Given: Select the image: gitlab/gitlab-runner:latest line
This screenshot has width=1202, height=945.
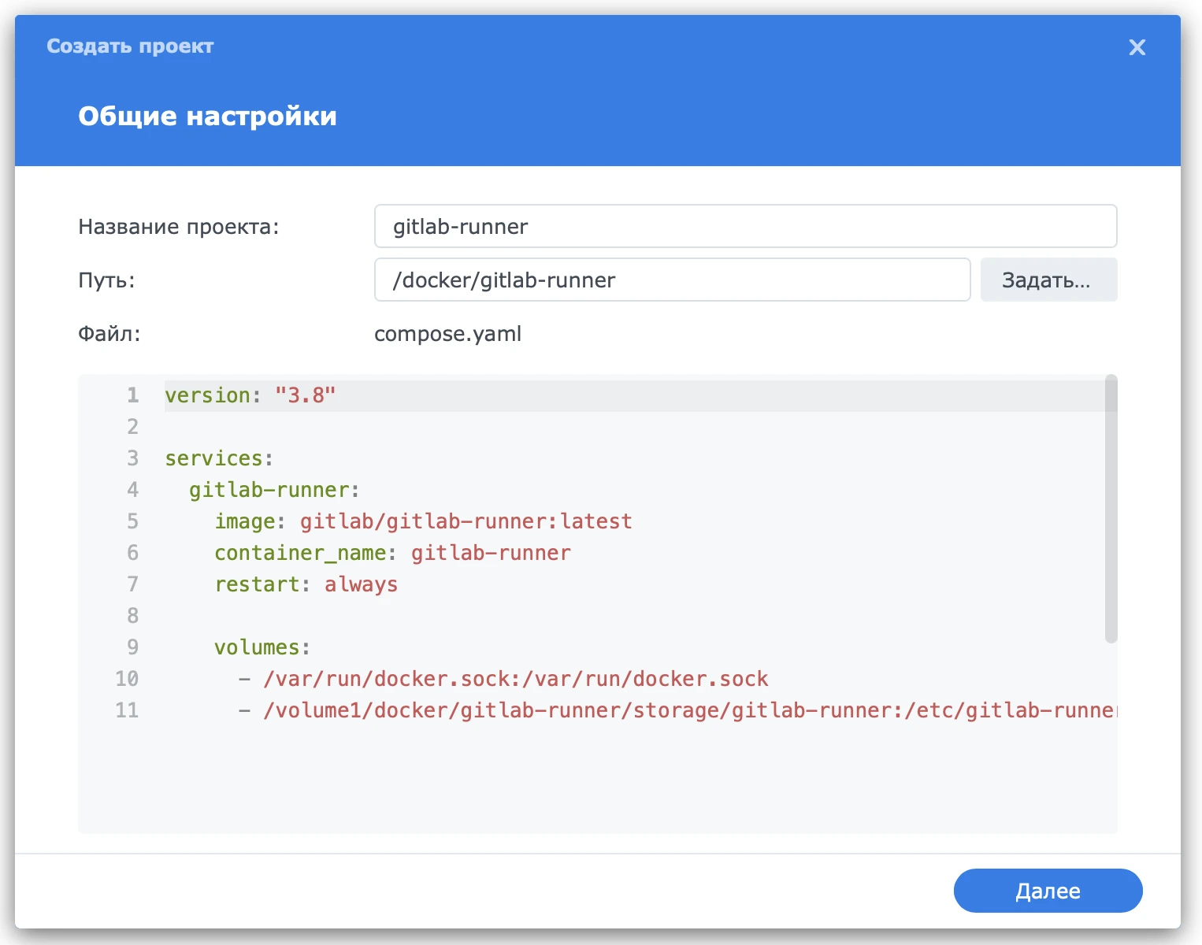Looking at the screenshot, I should click(423, 521).
